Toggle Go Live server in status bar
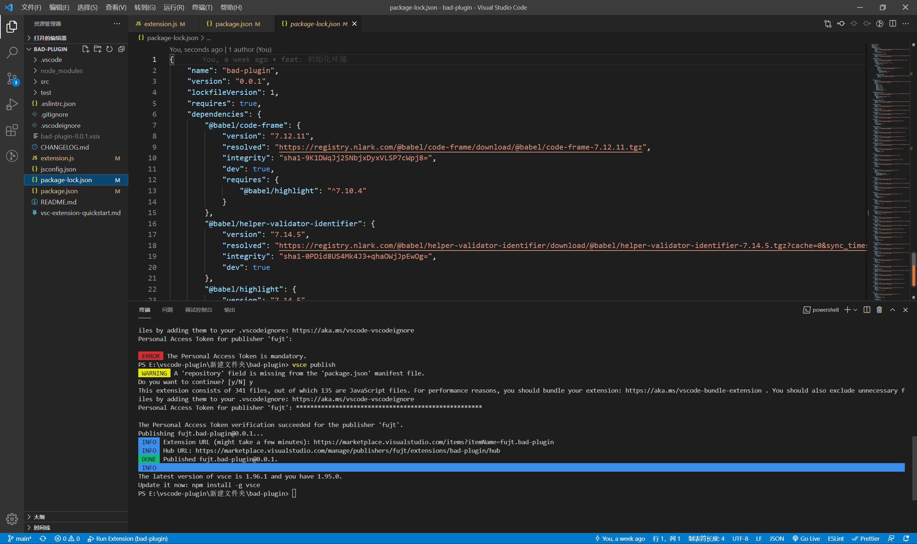917x544 pixels. (x=806, y=539)
